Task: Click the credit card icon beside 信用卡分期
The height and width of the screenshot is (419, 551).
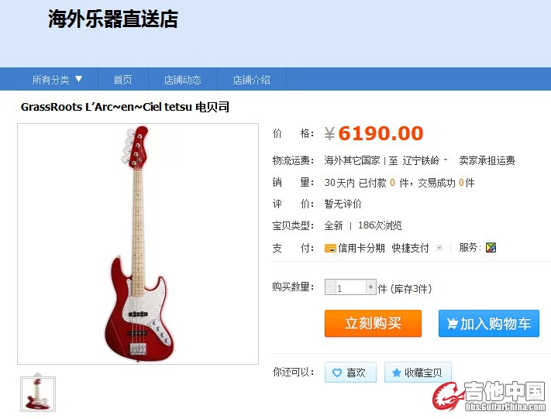Action: coord(330,248)
